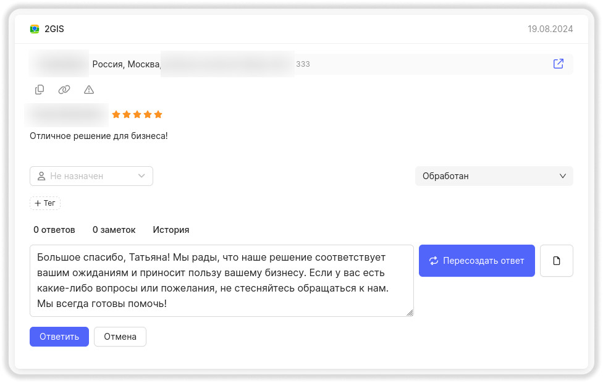Show the "История" tab

click(171, 230)
